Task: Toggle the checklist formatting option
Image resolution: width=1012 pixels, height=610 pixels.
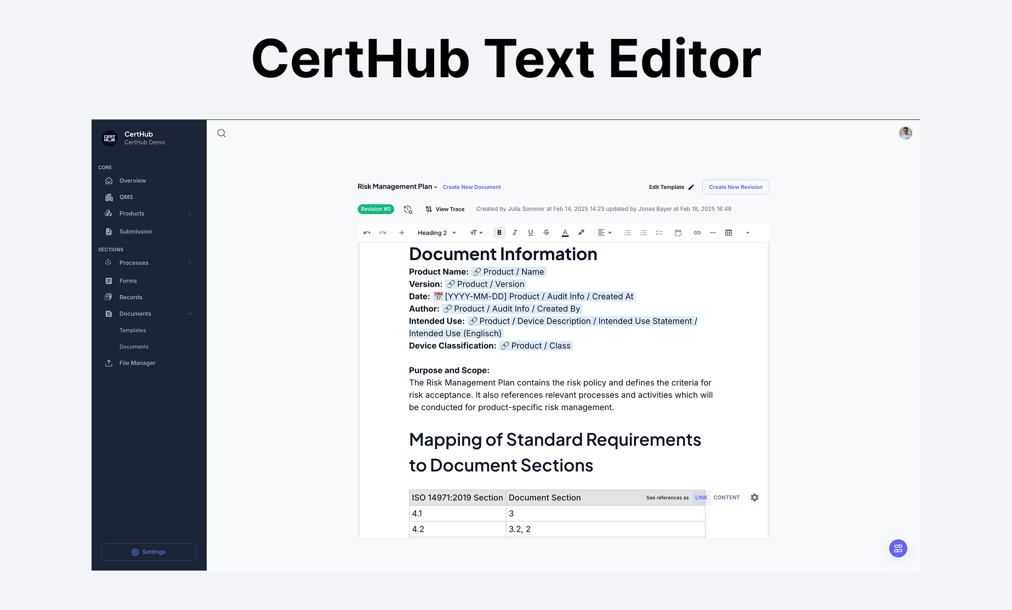Action: (659, 232)
